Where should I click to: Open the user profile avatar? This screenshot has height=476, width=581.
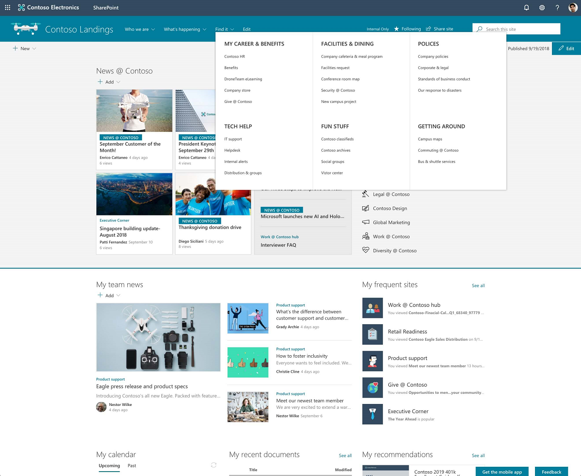573,8
